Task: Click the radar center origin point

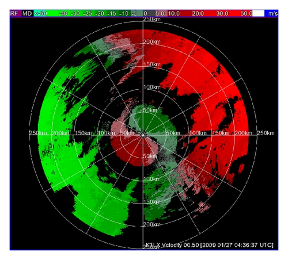Action: [143, 135]
